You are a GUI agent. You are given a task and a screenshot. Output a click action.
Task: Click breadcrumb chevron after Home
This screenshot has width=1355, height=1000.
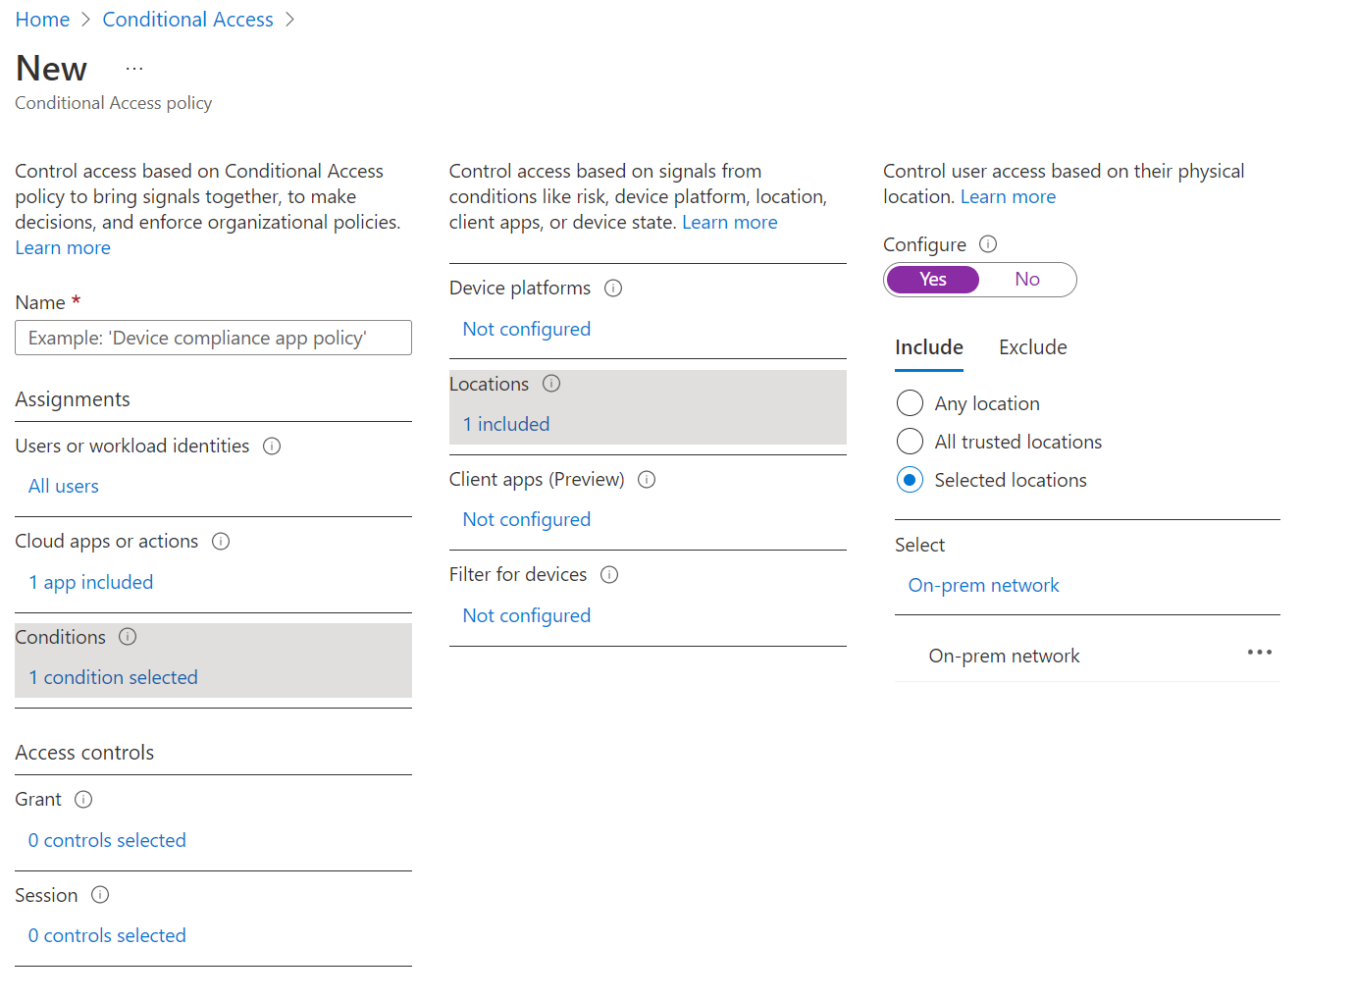pos(86,20)
